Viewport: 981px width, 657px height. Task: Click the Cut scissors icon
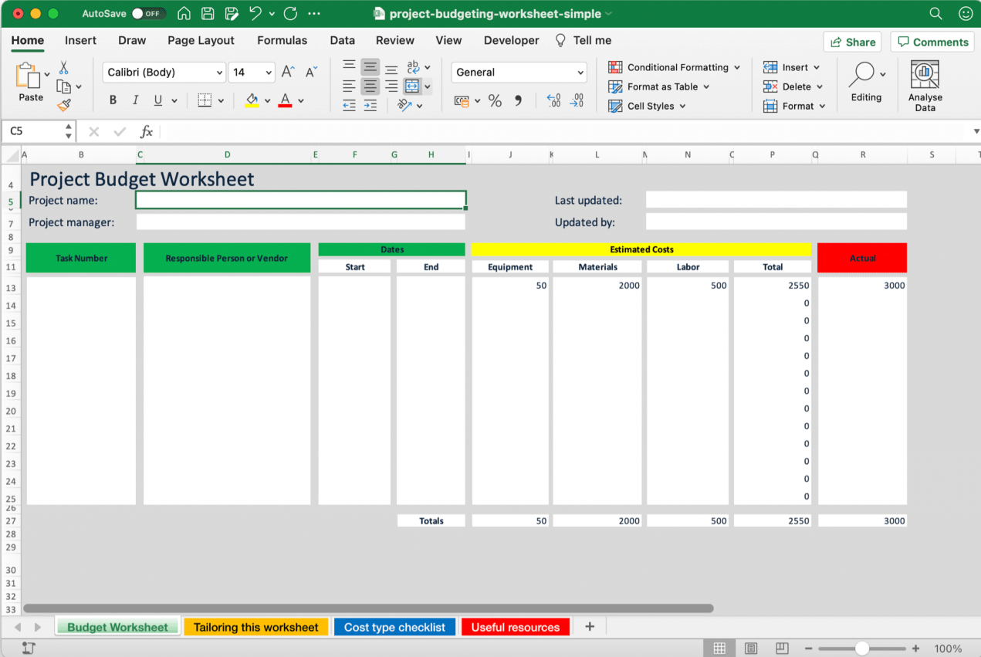64,68
